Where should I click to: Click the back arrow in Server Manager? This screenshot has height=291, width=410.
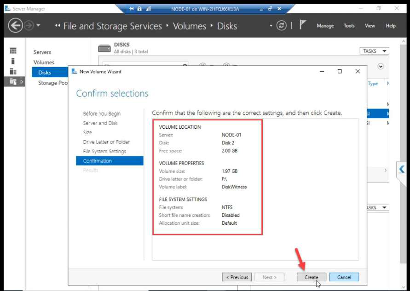pyautogui.click(x=15, y=25)
